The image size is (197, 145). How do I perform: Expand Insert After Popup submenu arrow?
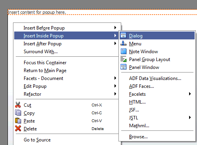click(x=115, y=43)
